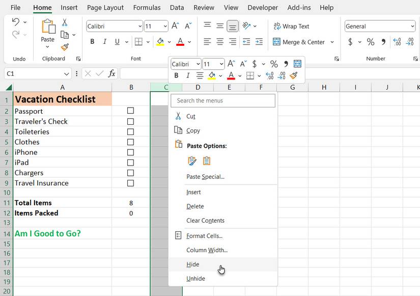Select Column Width… in the context menu

pyautogui.click(x=223, y=250)
